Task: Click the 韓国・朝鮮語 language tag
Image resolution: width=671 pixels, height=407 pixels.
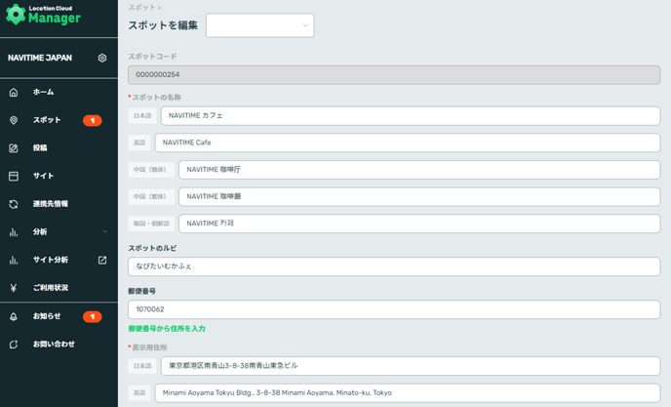Action: (x=151, y=224)
